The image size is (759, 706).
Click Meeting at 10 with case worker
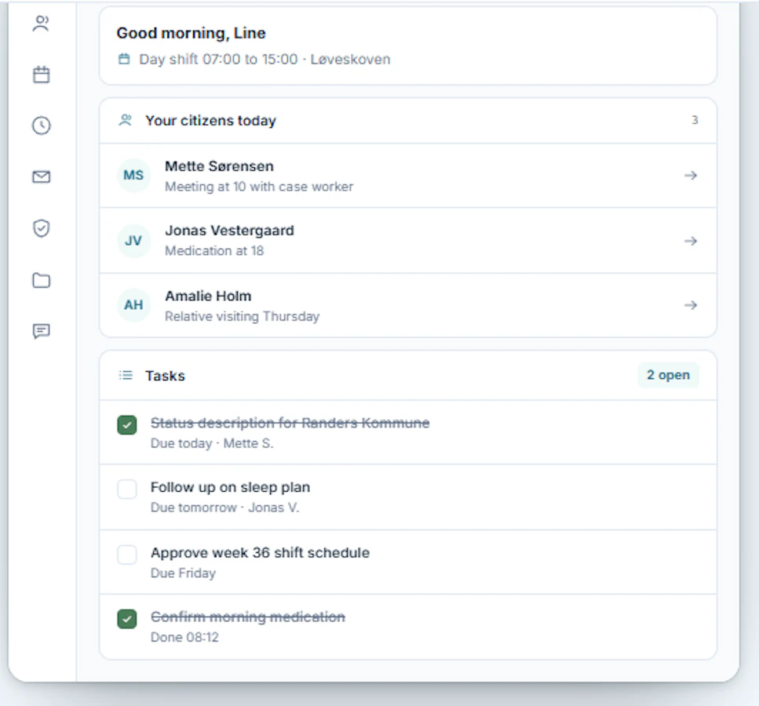coord(259,187)
